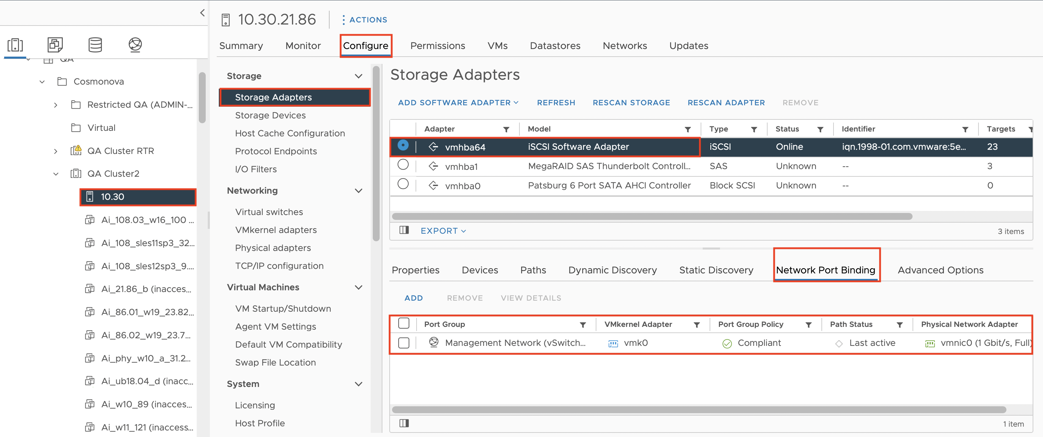Screen dimensions: 1043x437
Task: Switch to the Datastores tab
Action: pyautogui.click(x=555, y=46)
